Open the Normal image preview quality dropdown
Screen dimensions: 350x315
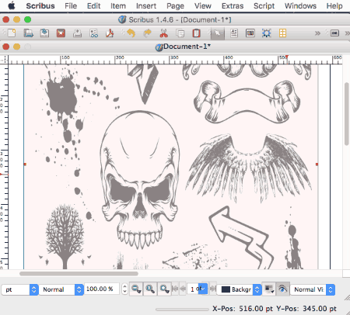pyautogui.click(x=61, y=289)
